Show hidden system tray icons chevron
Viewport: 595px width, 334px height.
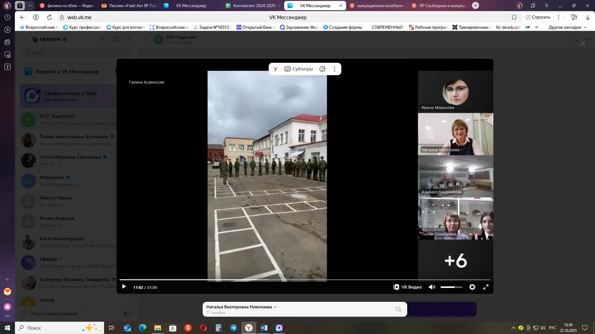click(x=513, y=328)
